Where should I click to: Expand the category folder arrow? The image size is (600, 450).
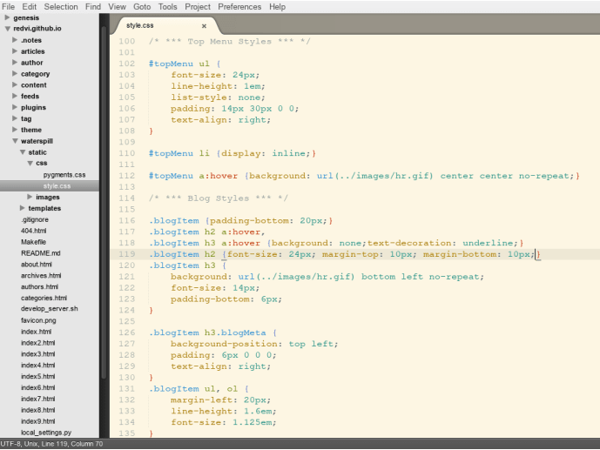[15, 73]
